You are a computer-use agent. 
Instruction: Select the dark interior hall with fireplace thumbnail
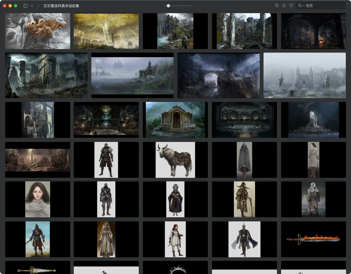coord(313,31)
